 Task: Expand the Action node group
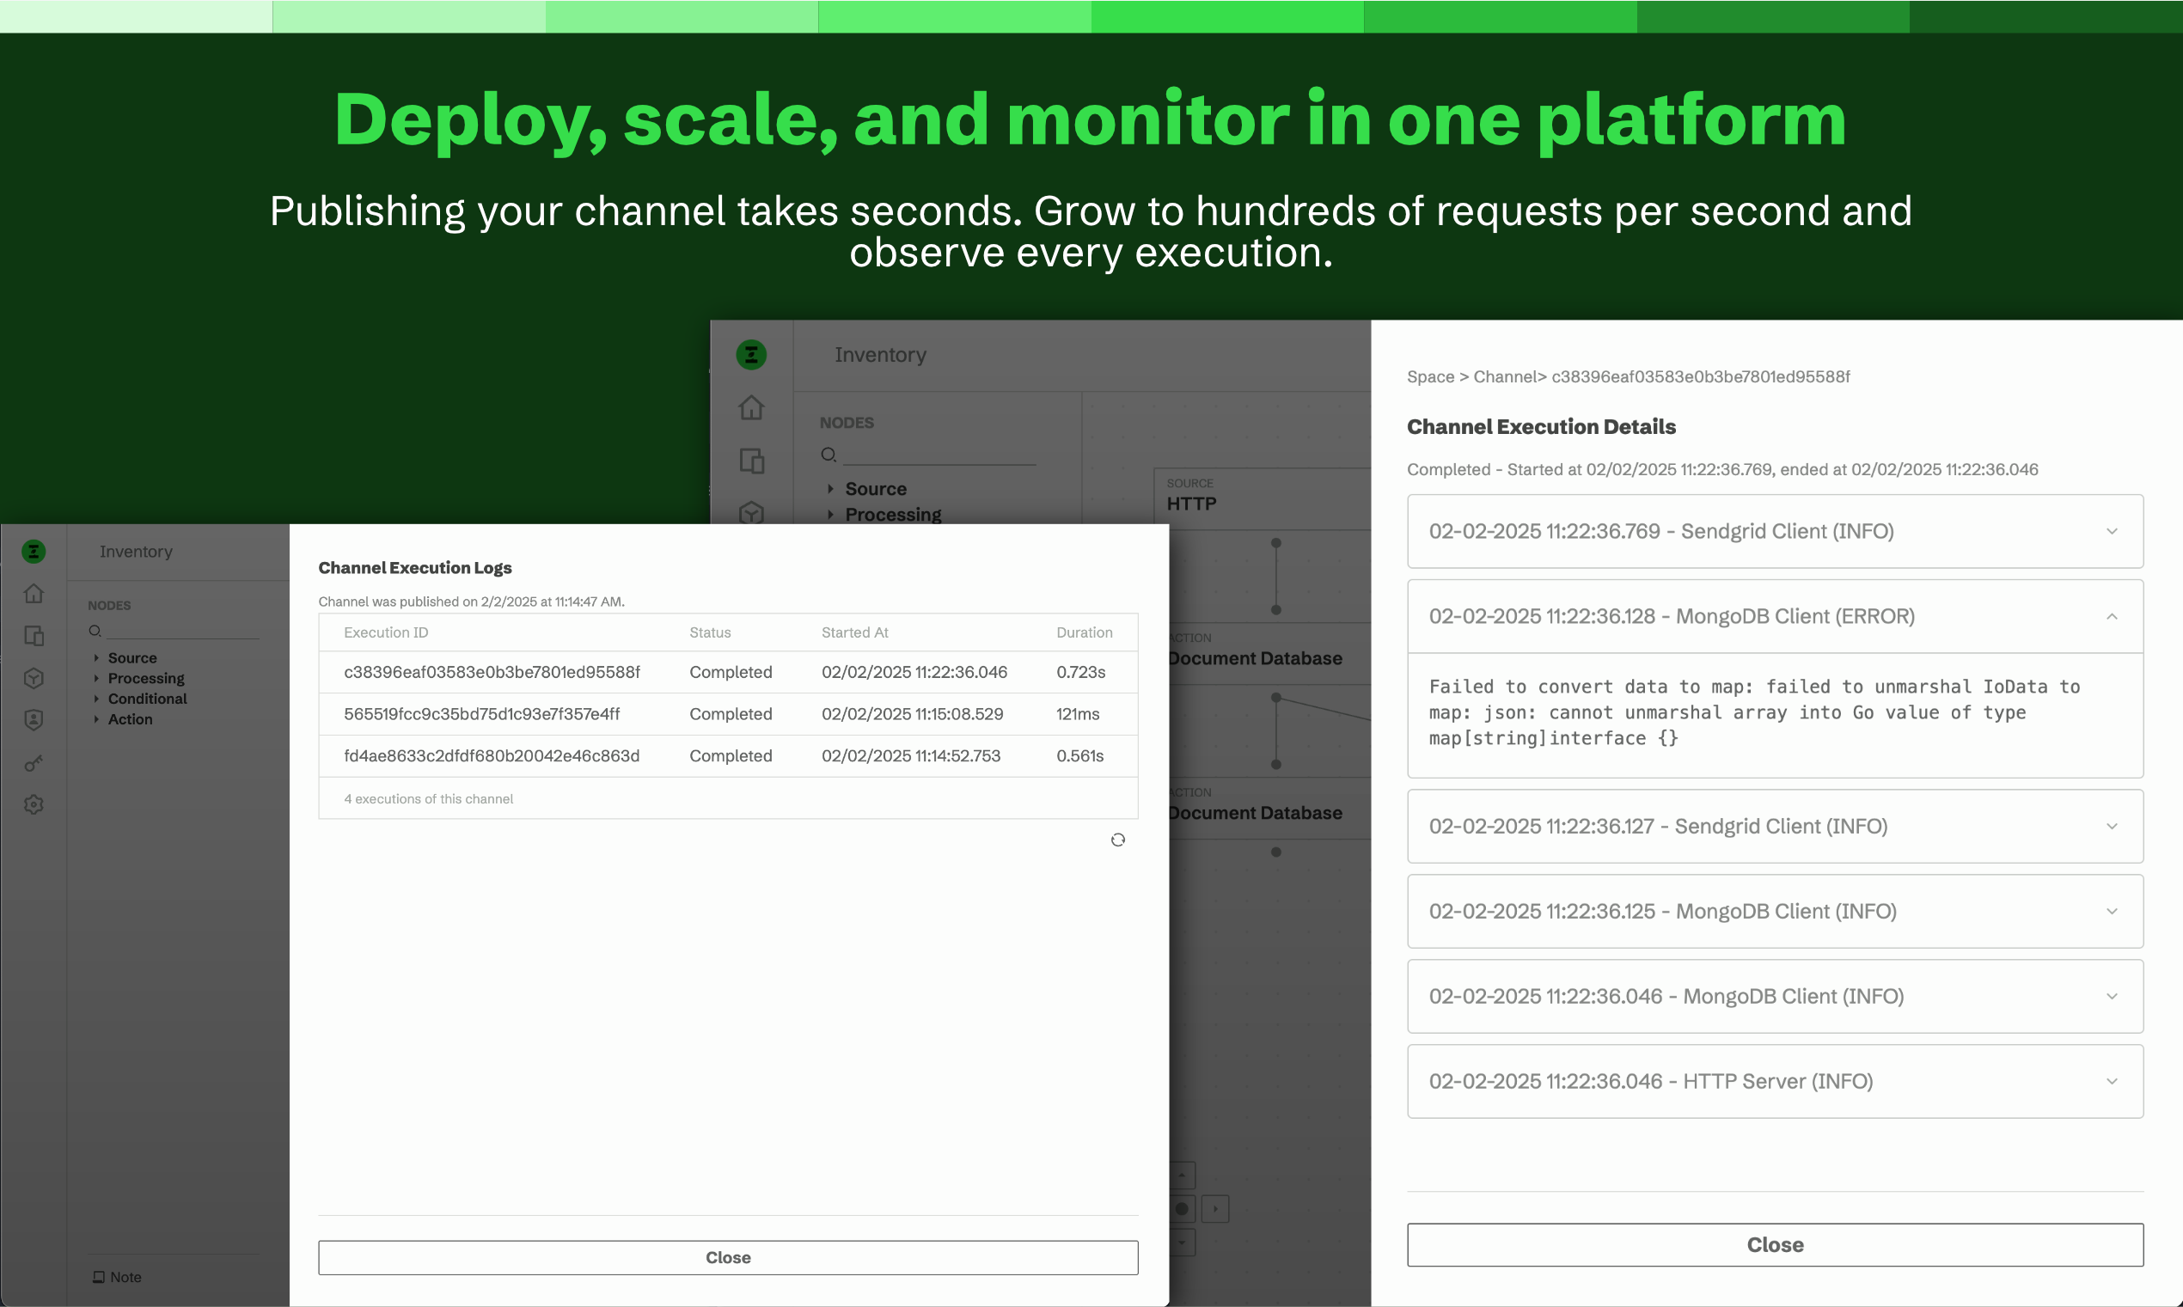96,718
